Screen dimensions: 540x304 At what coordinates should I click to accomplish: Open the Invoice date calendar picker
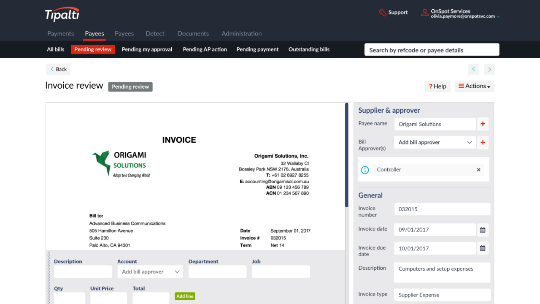483,229
